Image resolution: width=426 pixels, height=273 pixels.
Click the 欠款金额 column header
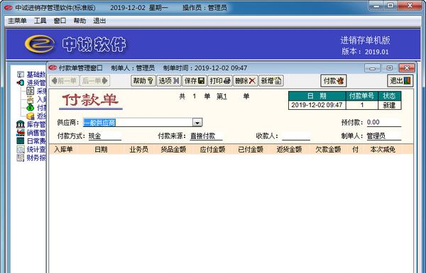click(x=328, y=149)
